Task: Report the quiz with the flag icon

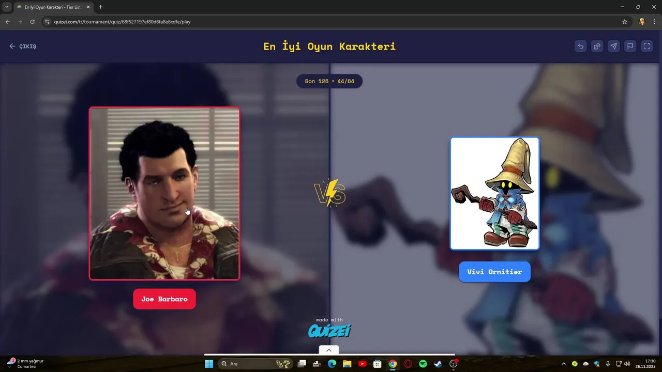Action: (x=630, y=47)
